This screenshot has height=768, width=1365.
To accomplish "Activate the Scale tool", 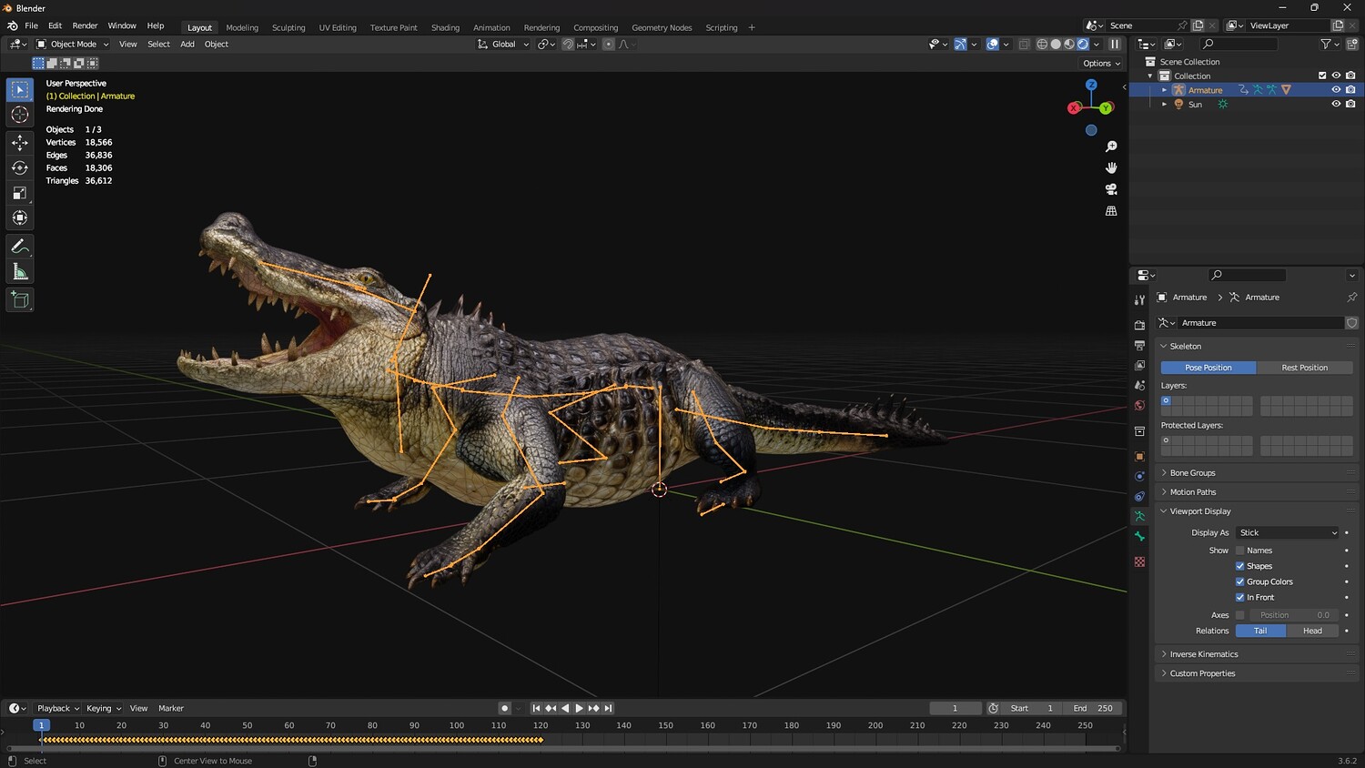I will click(x=20, y=193).
